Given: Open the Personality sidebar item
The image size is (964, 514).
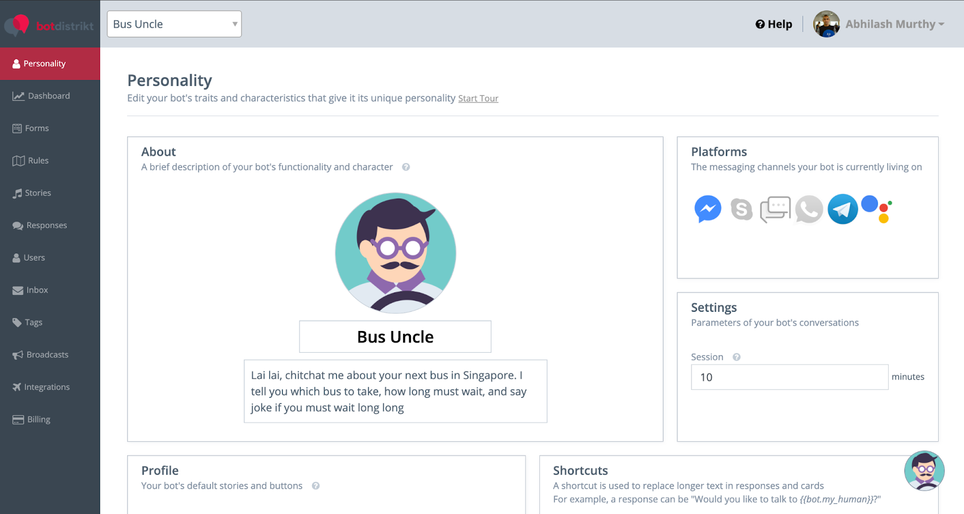Looking at the screenshot, I should tap(50, 64).
